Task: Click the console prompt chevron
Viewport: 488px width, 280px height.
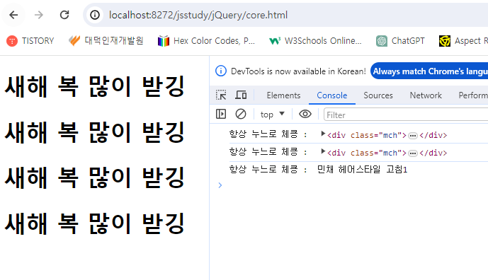Action: pyautogui.click(x=220, y=185)
